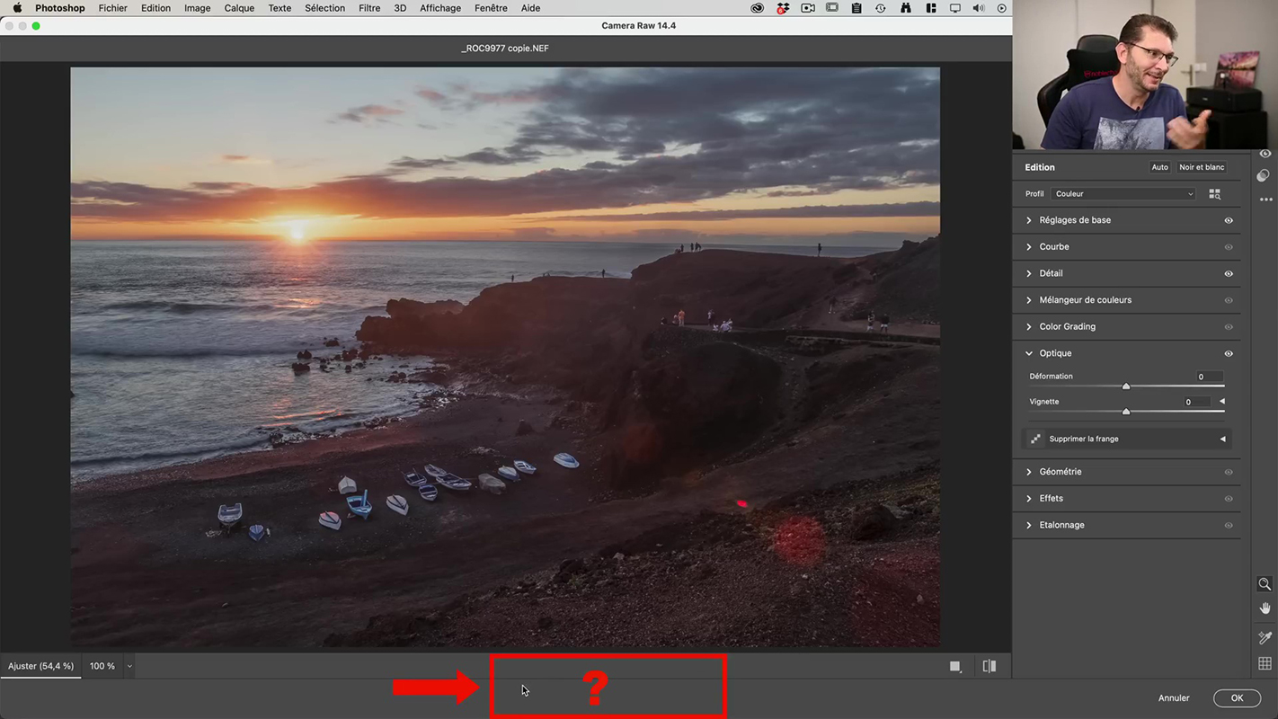Image resolution: width=1278 pixels, height=719 pixels.
Task: Hide the Optique panel adjustments
Action: click(1229, 353)
